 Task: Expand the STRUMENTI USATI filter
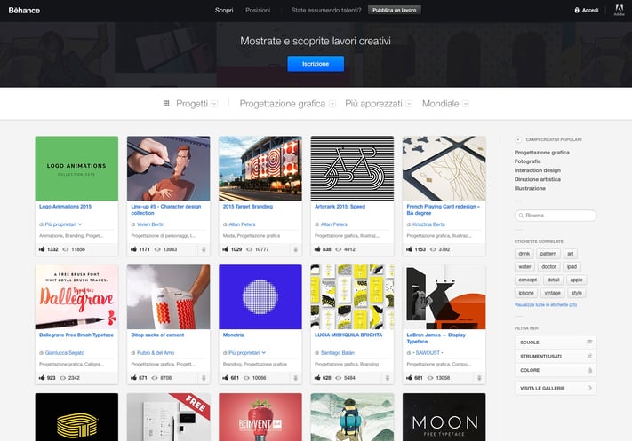556,356
